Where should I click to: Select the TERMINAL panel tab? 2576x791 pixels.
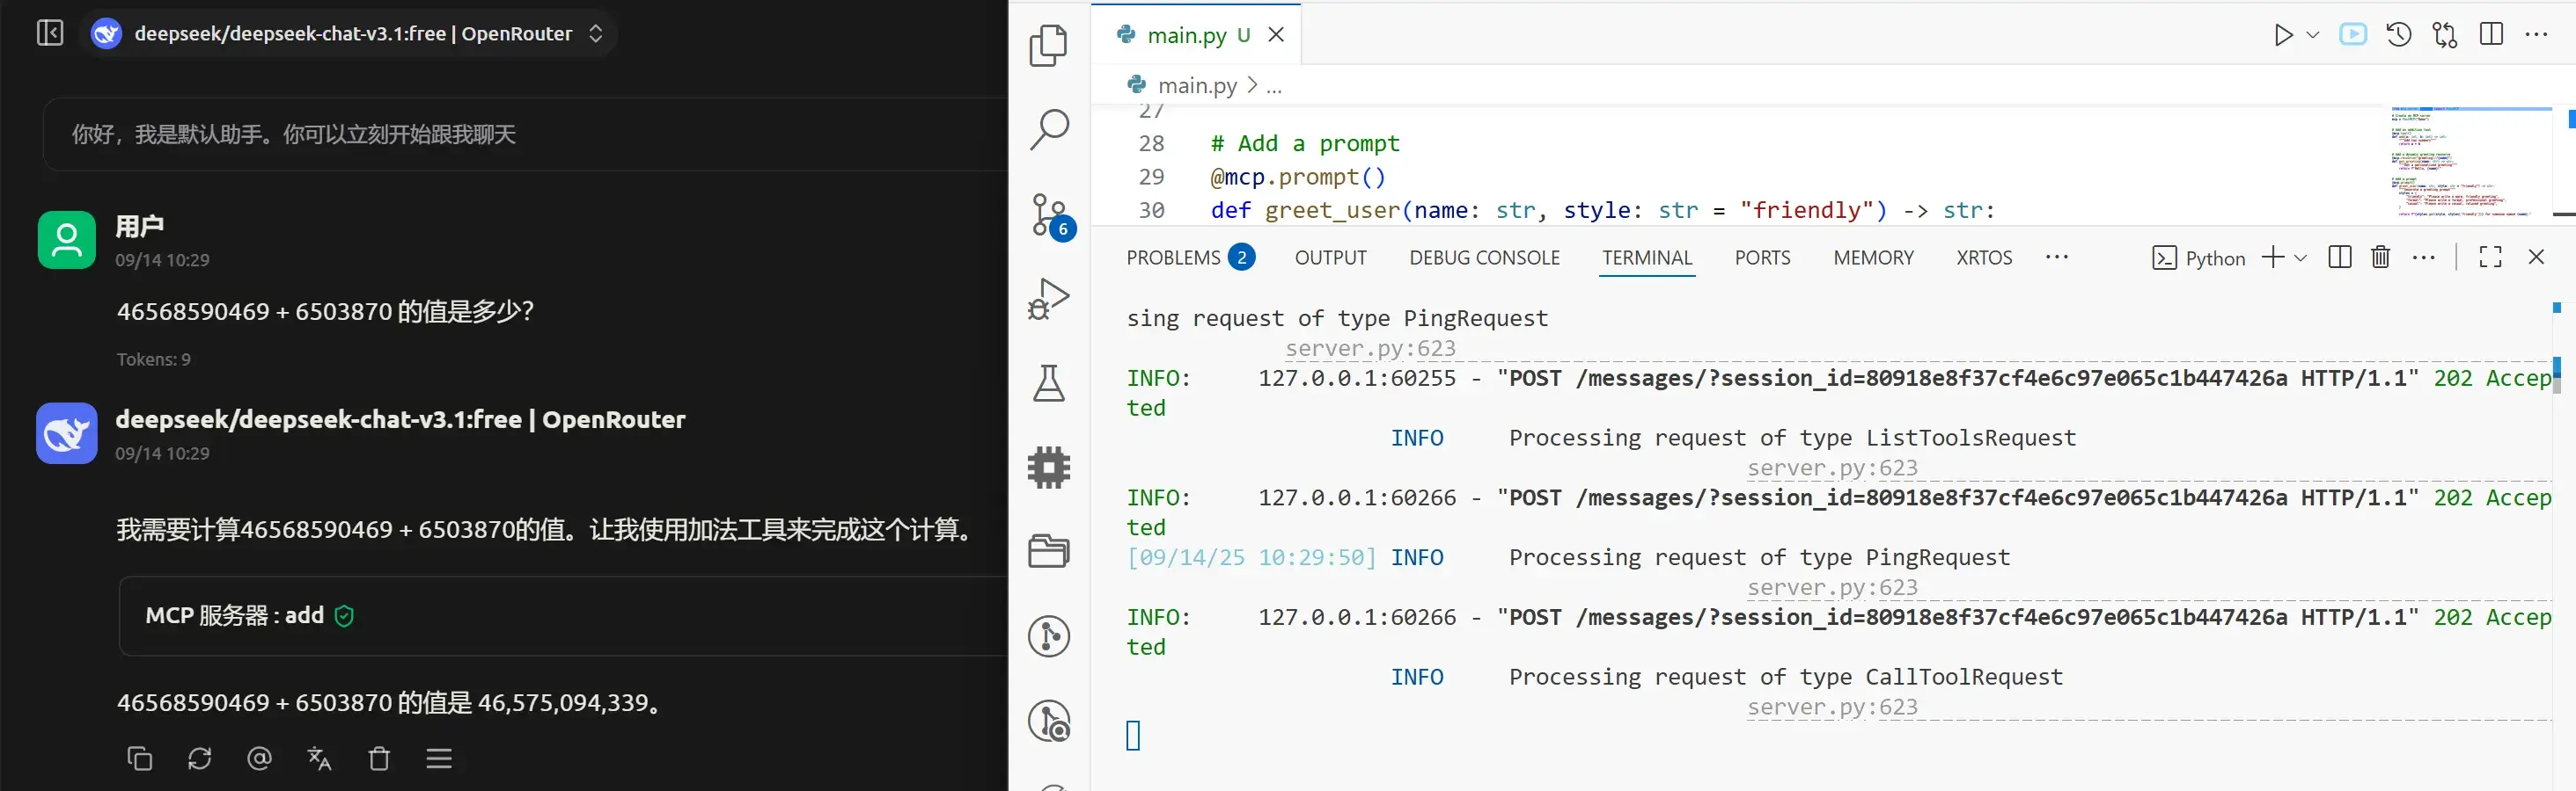coord(1647,258)
